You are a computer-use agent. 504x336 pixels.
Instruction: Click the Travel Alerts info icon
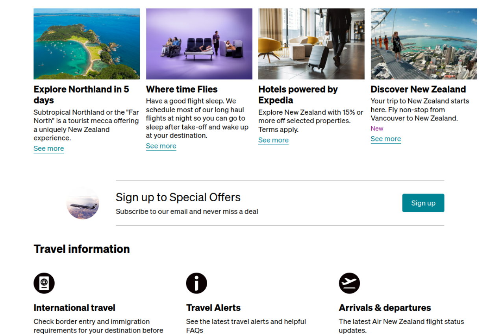click(196, 283)
